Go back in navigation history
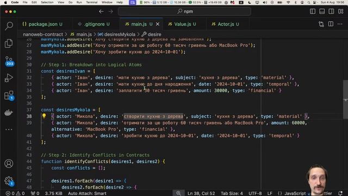The image size is (348, 196). click(x=101, y=11)
